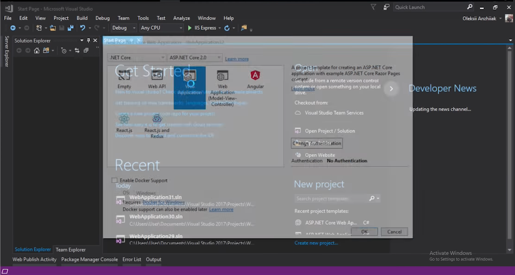Click the Cancel button in the dialog

394,231
